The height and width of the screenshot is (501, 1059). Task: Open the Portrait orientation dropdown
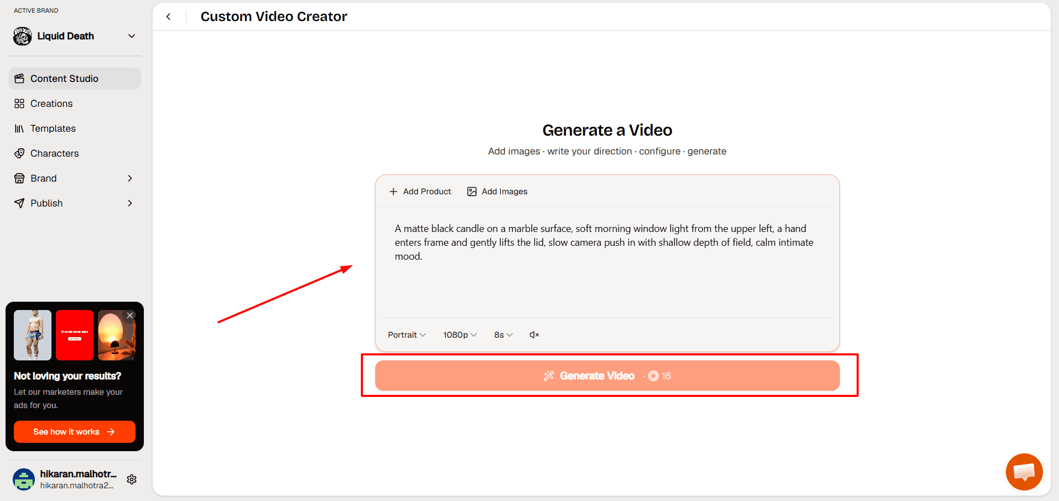coord(407,335)
